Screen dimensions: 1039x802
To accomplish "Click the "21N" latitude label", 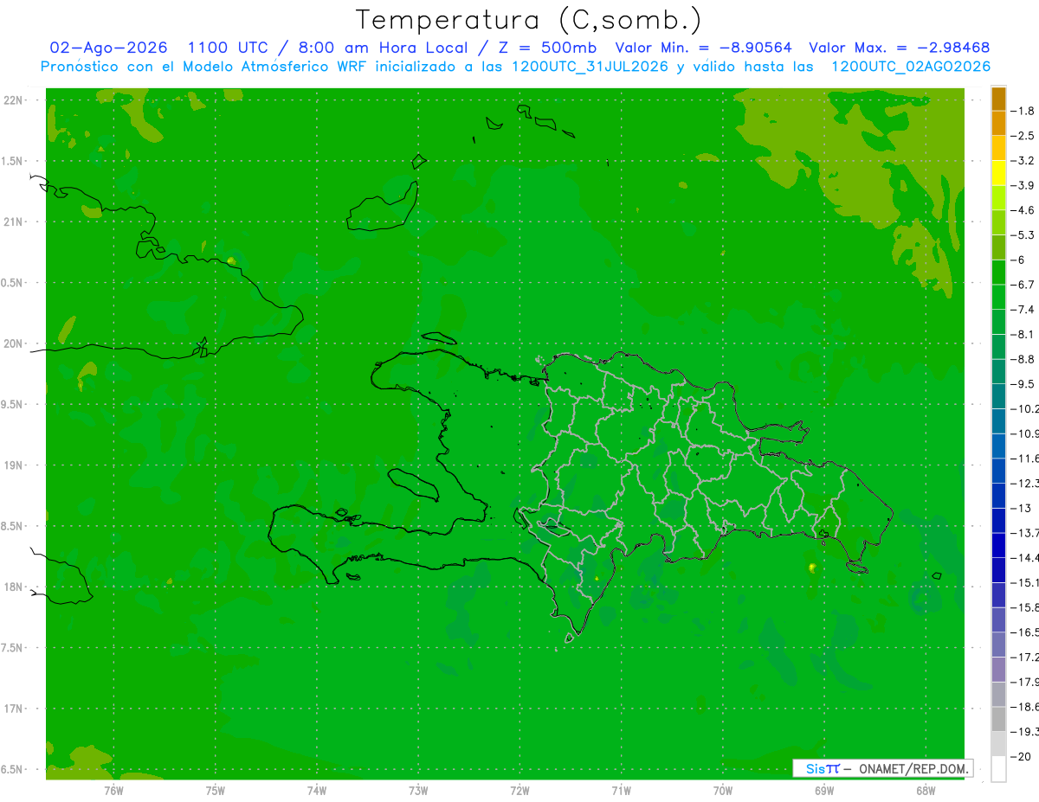I will pyautogui.click(x=13, y=222).
